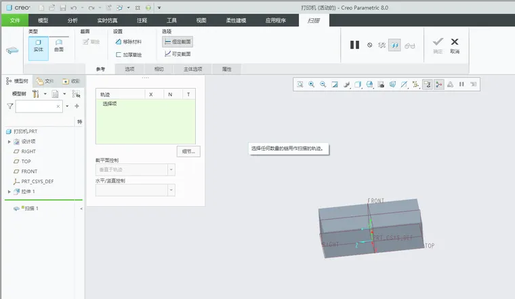Select the Variable Section (可变截面) option
Viewport: 515px width, 299px height.
[x=178, y=54]
